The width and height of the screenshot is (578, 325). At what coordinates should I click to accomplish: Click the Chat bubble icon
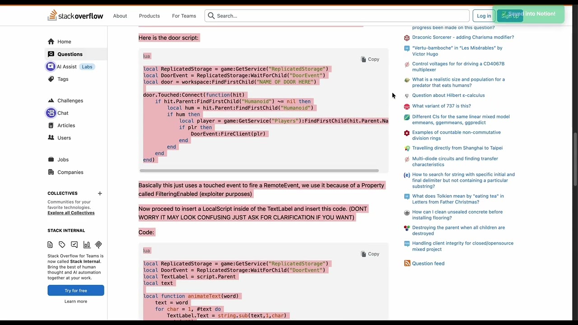click(x=51, y=113)
